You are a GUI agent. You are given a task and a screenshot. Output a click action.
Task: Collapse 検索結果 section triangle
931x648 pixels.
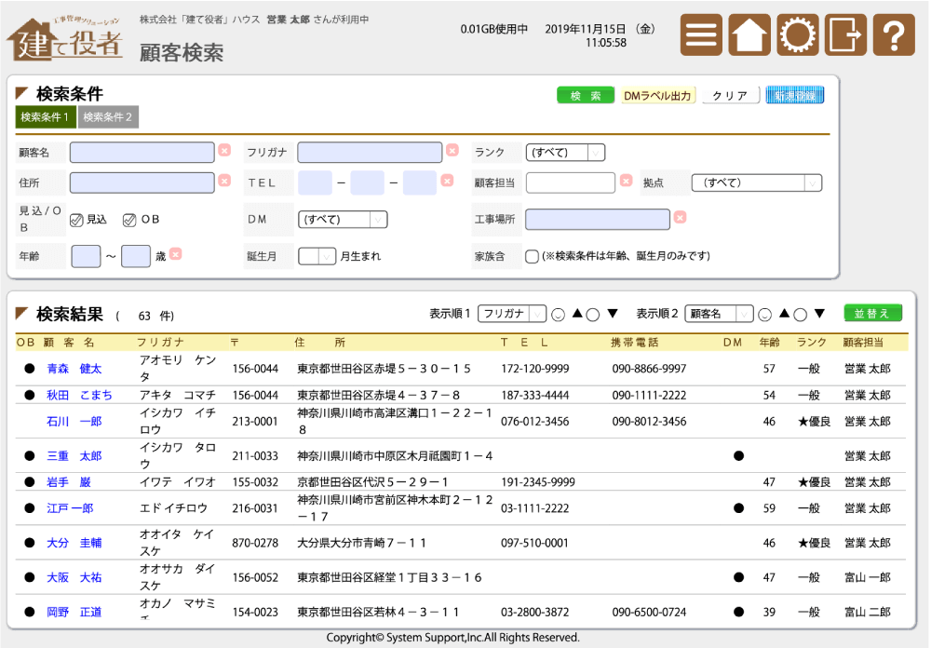click(x=22, y=313)
